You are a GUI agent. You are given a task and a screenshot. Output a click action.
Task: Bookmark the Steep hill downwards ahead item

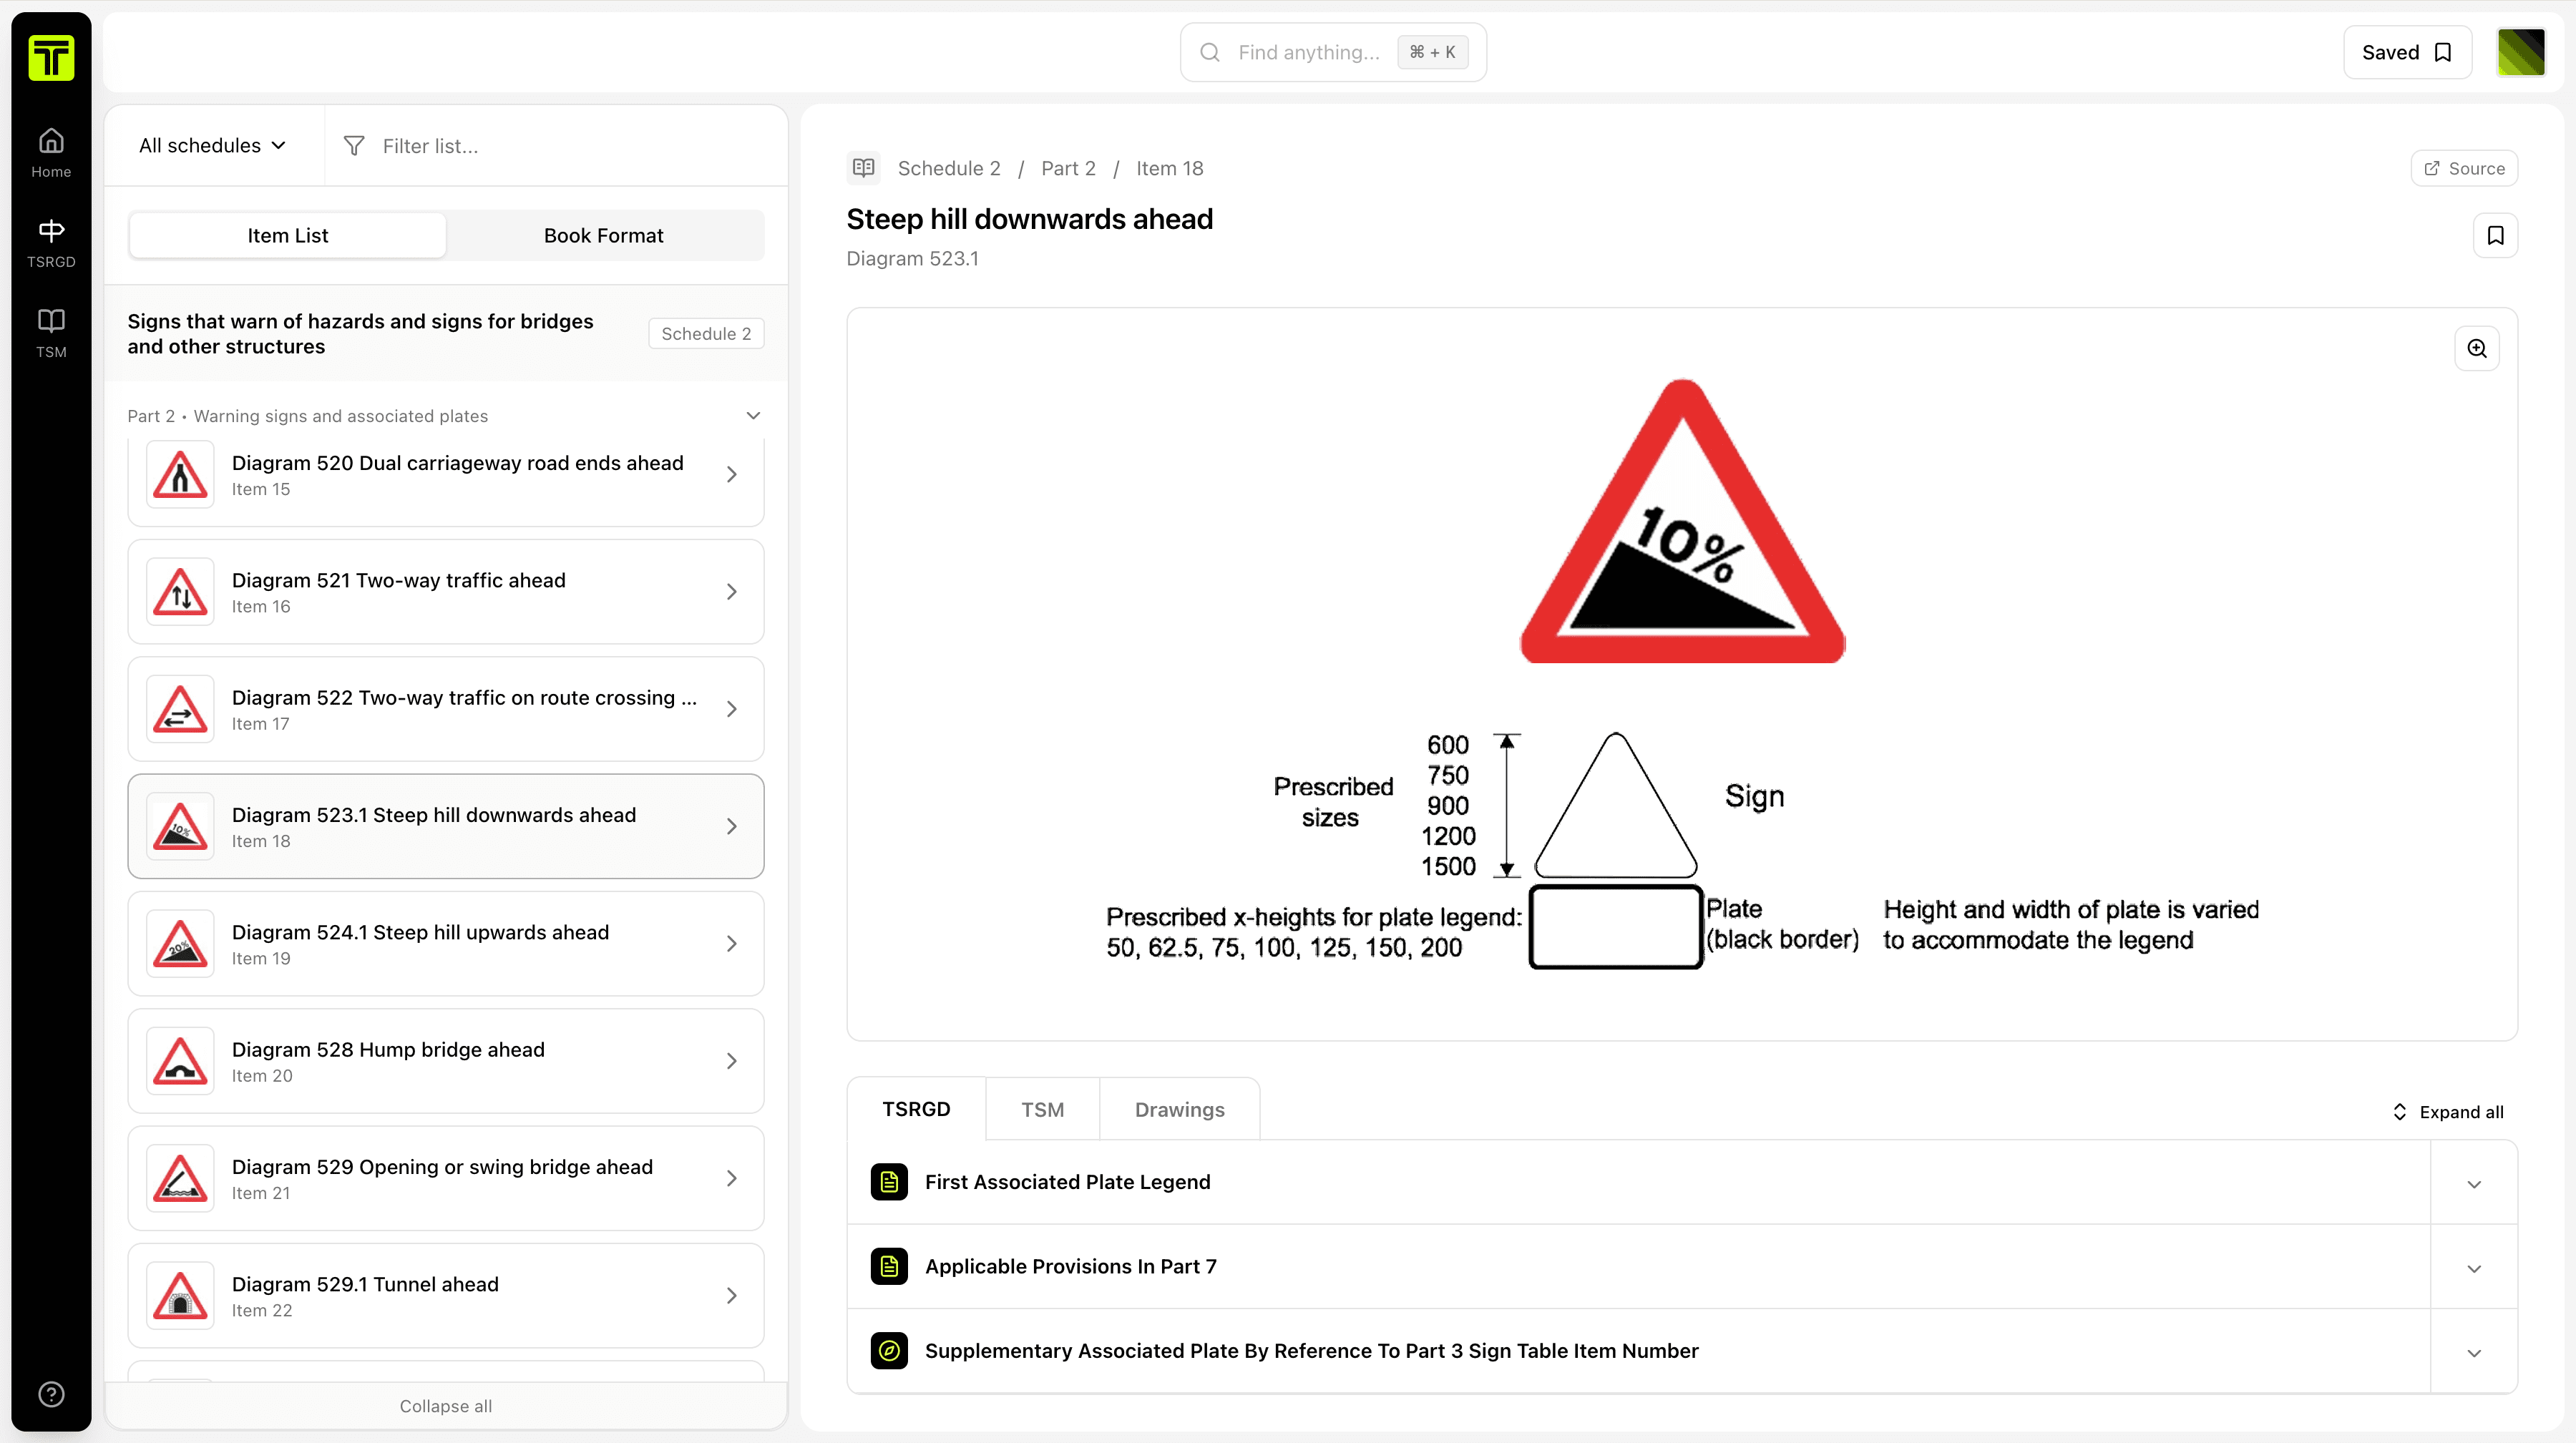2495,235
